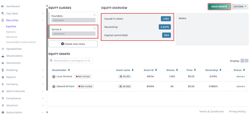252x116 pixels.
Task: Expand the Subscription chevron
Action: (43, 113)
